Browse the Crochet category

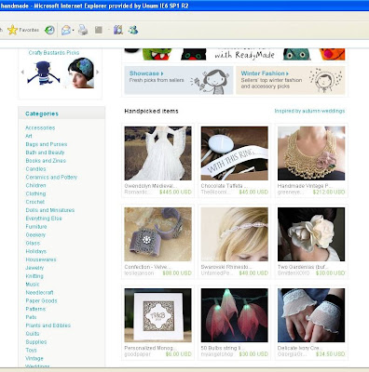tap(34, 202)
